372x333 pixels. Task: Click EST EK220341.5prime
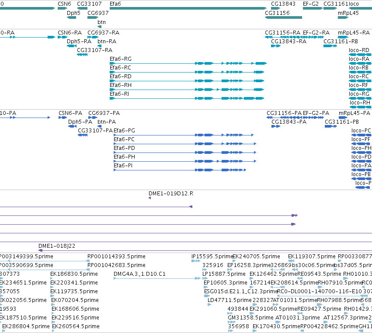point(74,283)
